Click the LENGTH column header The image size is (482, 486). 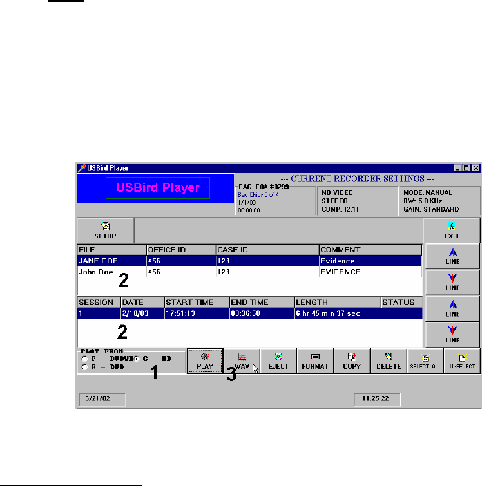click(338, 302)
